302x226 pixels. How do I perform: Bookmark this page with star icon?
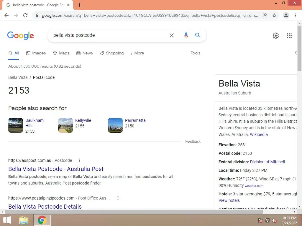pyautogui.click(x=274, y=15)
